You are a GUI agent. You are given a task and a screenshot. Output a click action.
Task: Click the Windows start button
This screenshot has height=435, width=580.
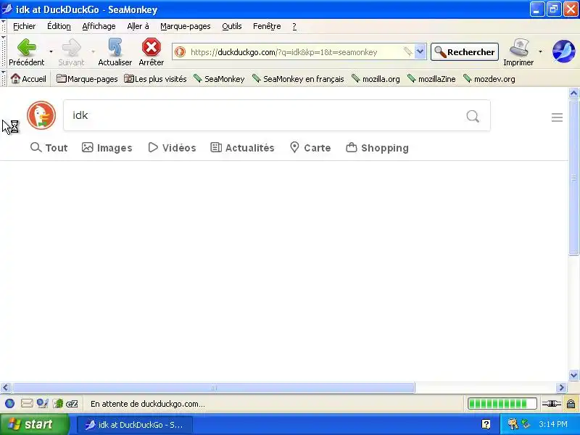click(35, 424)
